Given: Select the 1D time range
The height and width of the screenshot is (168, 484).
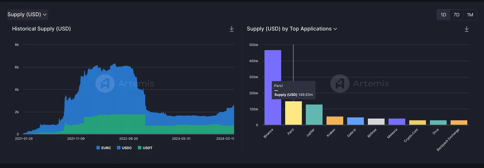Looking at the screenshot, I should 443,15.
